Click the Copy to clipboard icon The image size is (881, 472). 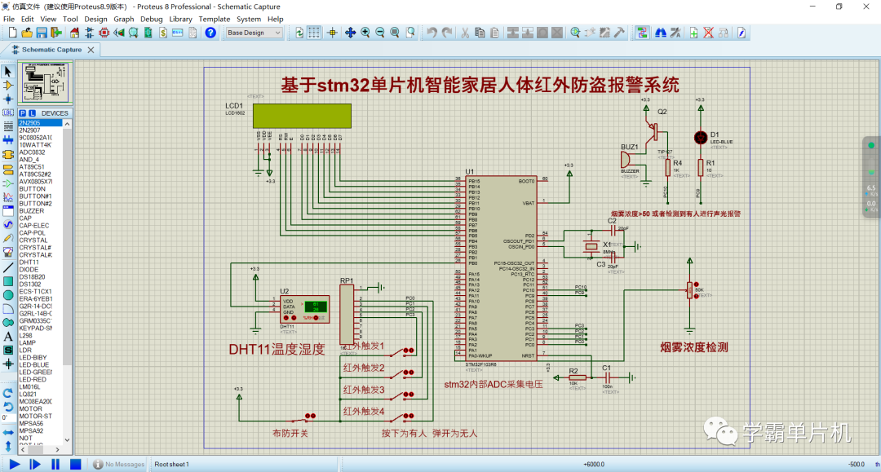[480, 33]
